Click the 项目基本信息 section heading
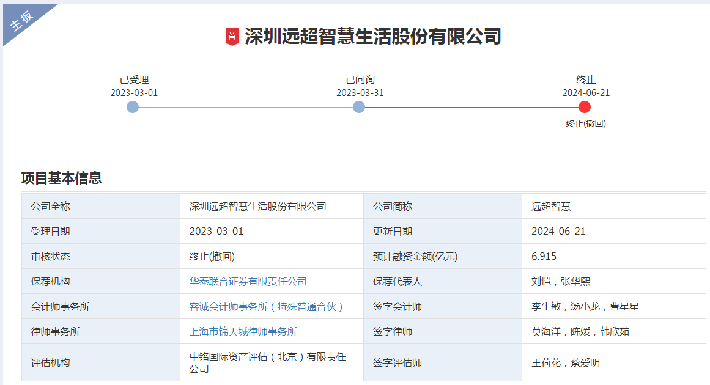 tap(61, 178)
